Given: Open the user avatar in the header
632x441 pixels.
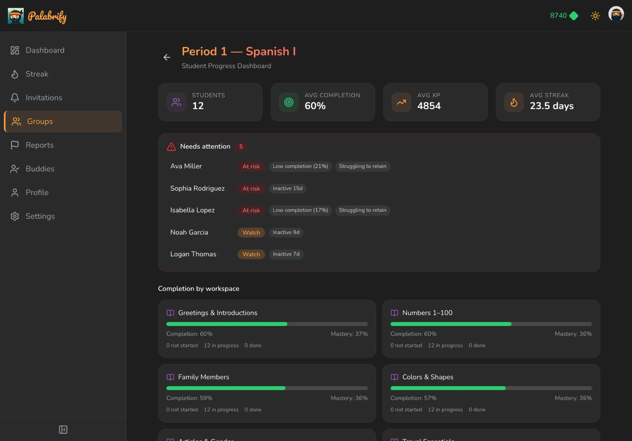Looking at the screenshot, I should (616, 14).
